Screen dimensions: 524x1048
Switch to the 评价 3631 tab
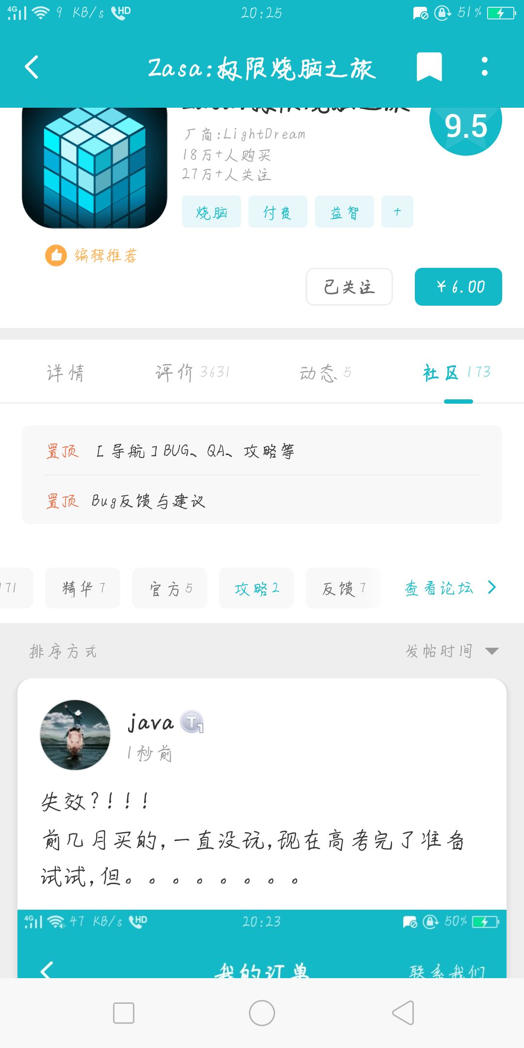click(192, 373)
